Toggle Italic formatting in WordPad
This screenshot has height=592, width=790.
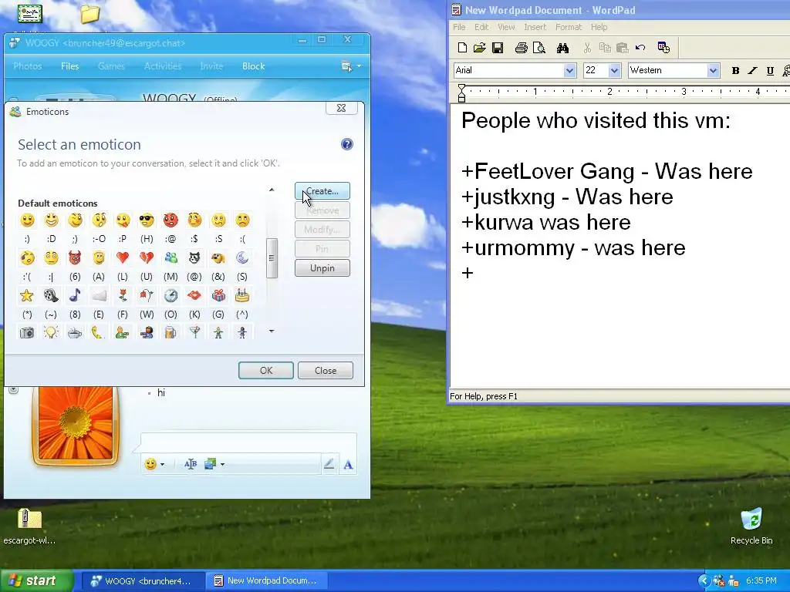(752, 70)
